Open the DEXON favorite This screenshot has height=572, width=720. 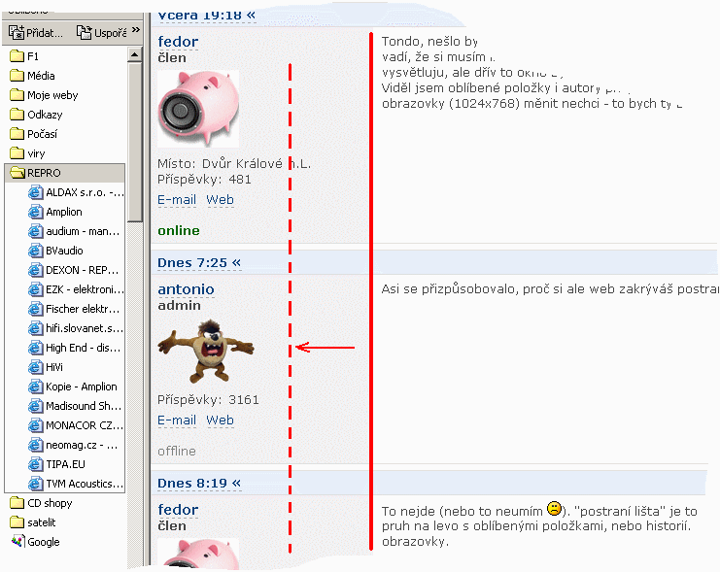pyautogui.click(x=74, y=270)
